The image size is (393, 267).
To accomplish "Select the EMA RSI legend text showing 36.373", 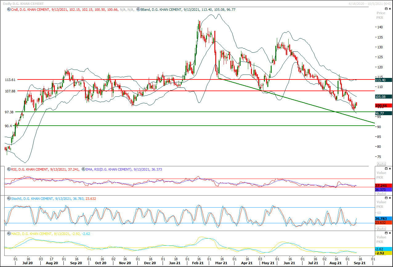I will tap(124, 169).
